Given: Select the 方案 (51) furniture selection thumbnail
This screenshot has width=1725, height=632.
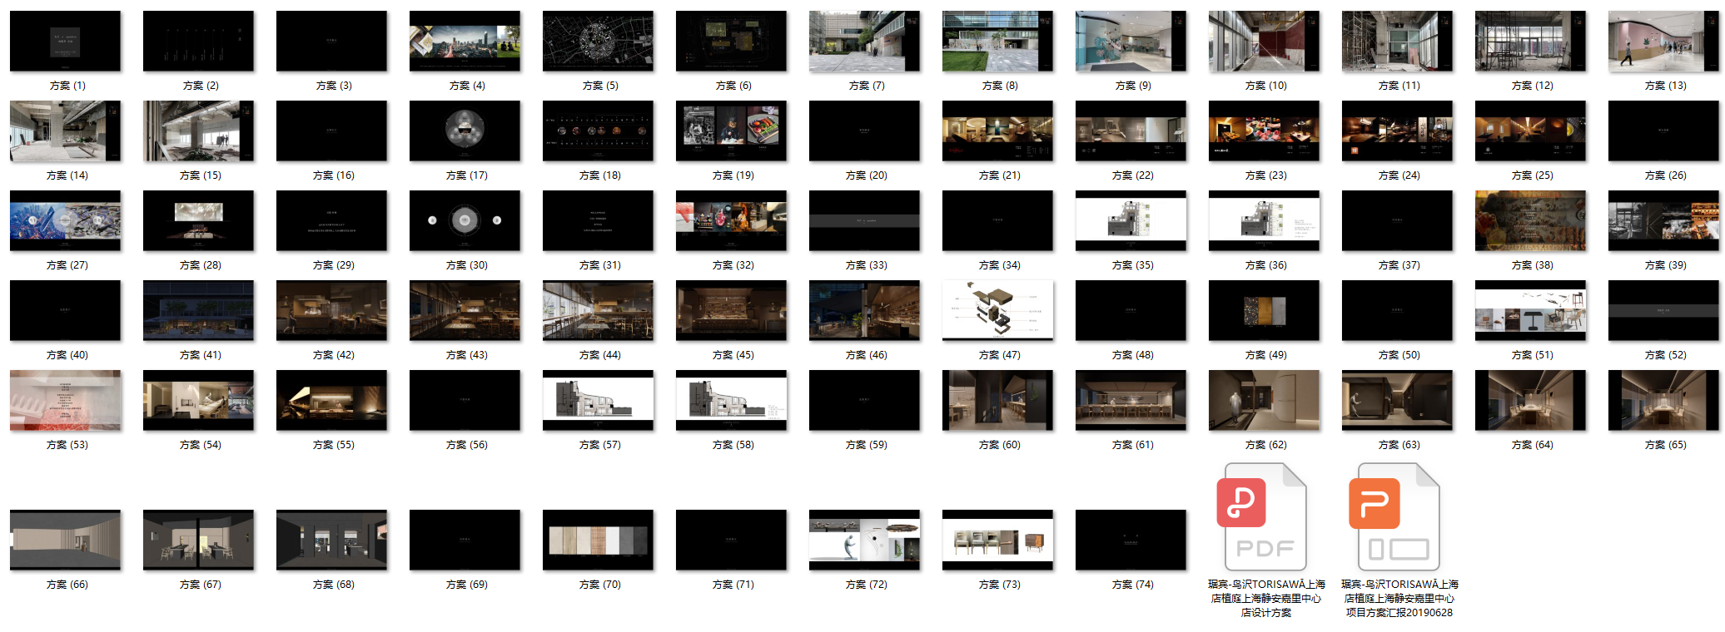Looking at the screenshot, I should (1530, 310).
